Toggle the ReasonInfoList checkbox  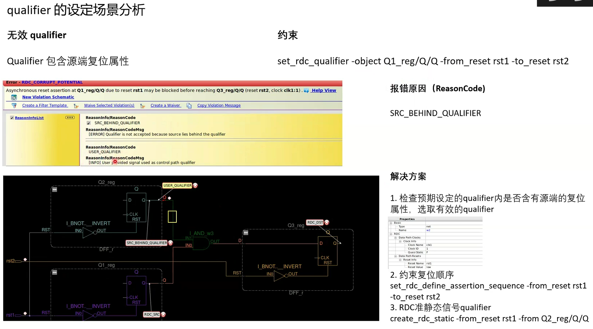coord(12,118)
